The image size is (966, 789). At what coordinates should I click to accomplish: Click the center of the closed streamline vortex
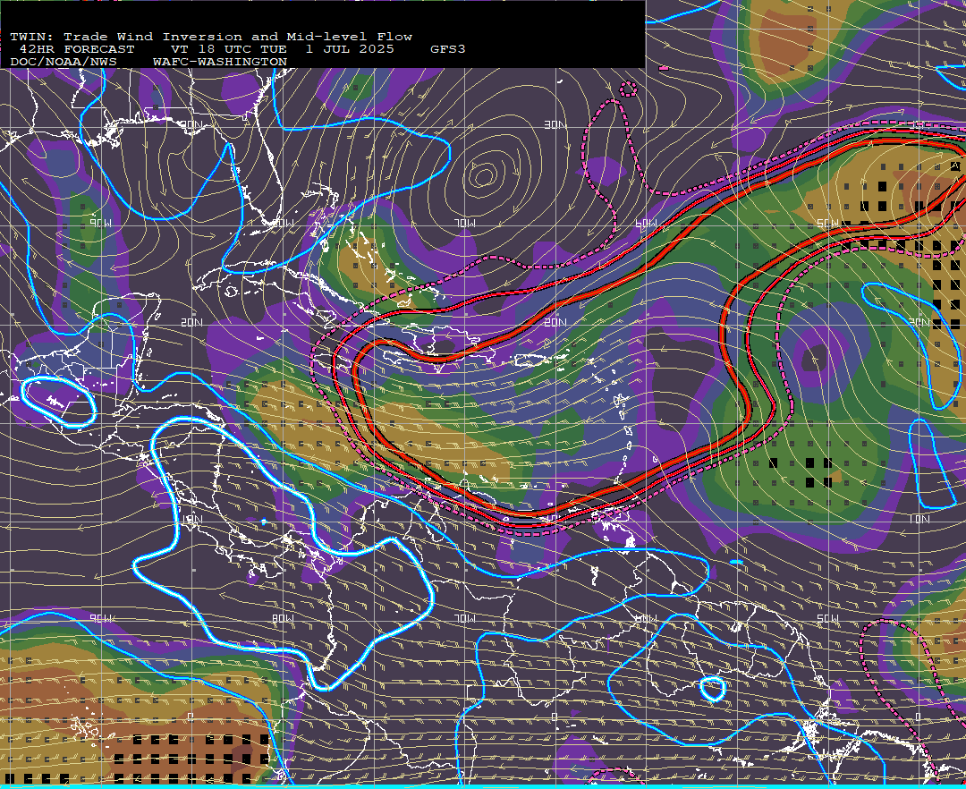pyautogui.click(x=484, y=176)
